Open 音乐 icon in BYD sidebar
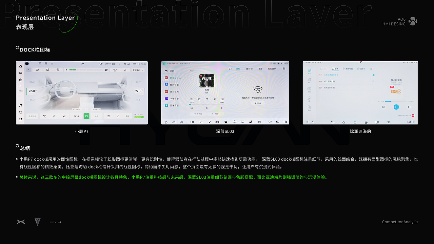 309,81
